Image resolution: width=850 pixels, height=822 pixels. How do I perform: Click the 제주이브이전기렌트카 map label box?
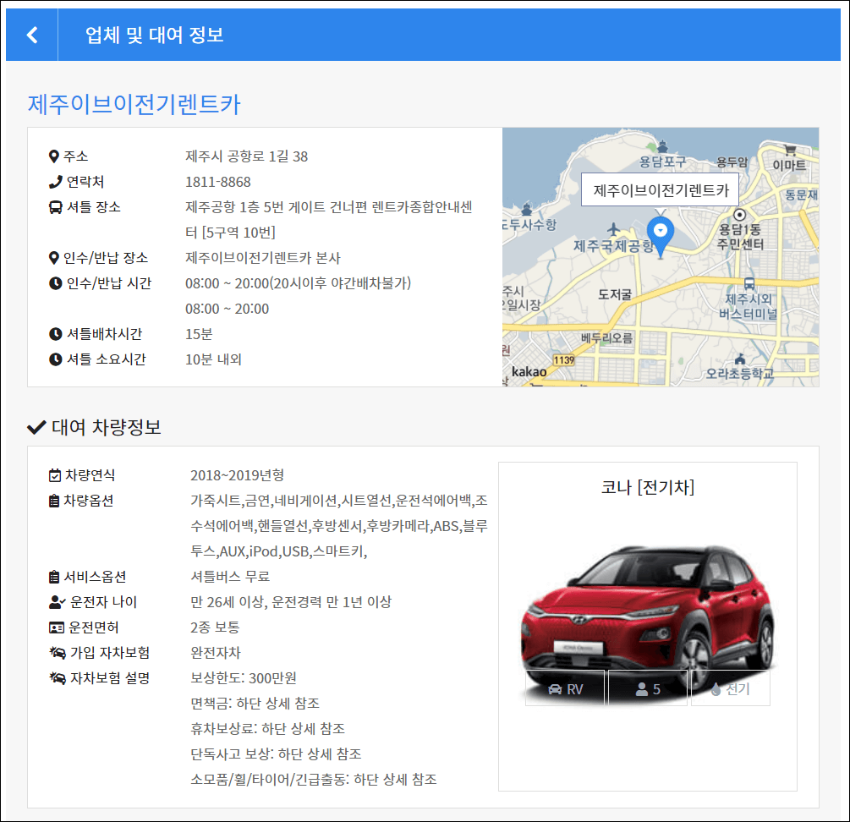[661, 189]
